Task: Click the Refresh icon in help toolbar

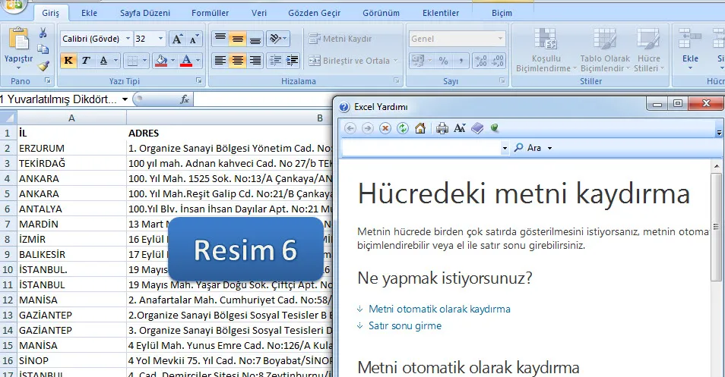Action: [403, 128]
